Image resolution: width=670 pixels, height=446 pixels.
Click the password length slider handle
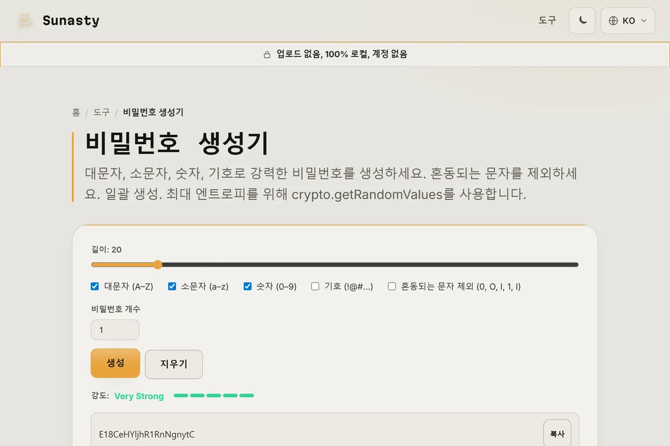pos(158,265)
